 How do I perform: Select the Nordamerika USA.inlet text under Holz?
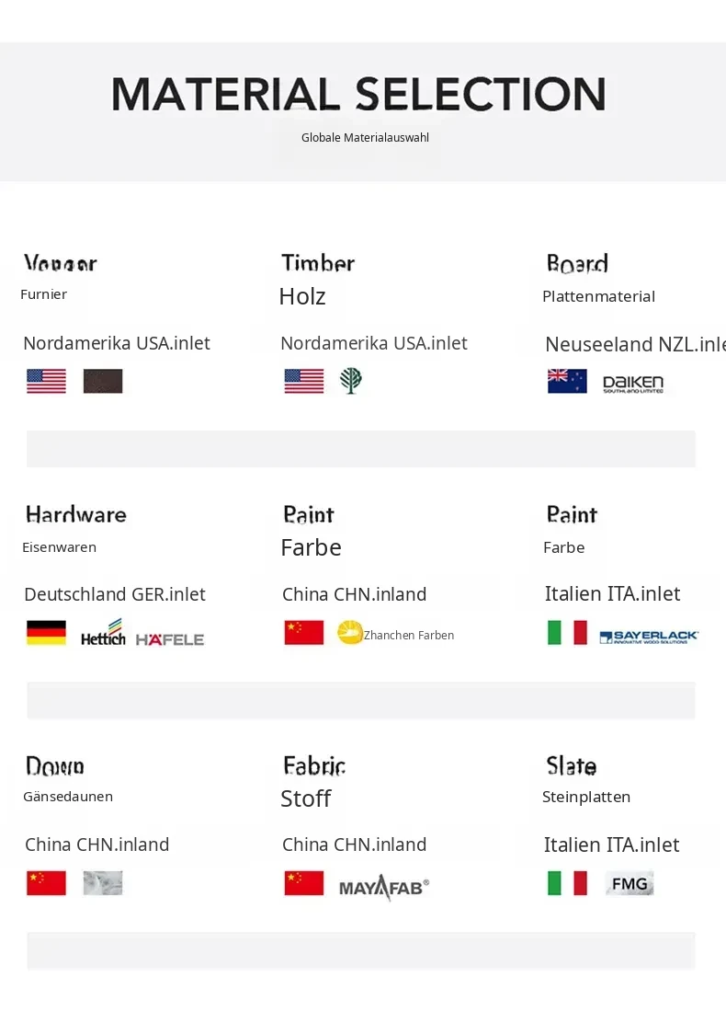click(374, 343)
